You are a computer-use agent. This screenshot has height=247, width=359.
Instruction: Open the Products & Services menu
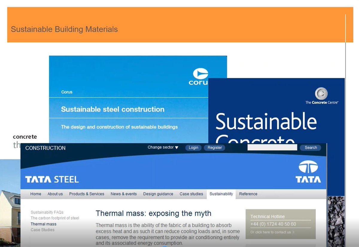coord(86,194)
